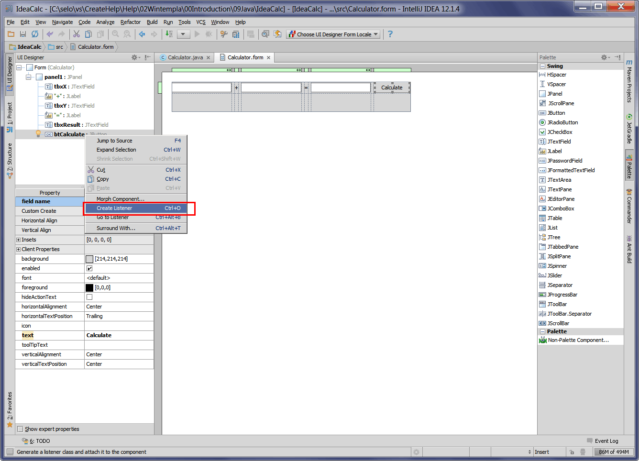Screen dimensions: 639x461
Task: Expand the Insets property
Action: coord(19,240)
